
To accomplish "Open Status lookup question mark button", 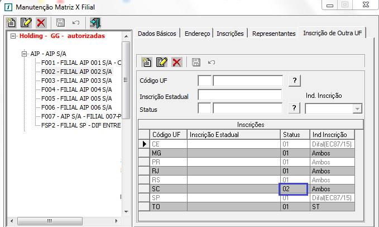I will click(x=294, y=108).
